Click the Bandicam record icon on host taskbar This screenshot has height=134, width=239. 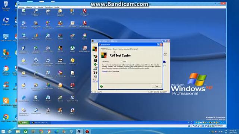tap(87, 131)
